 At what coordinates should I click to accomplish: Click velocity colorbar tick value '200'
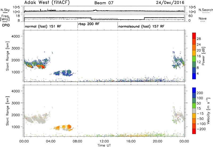tap(200, 93)
